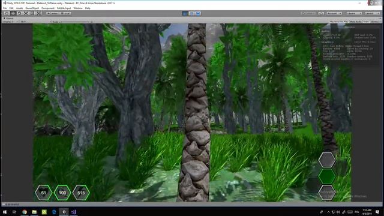Screen dimensions: 384x216
Task: Click the HUD hexagon showing 61
Action: [x=44, y=193]
